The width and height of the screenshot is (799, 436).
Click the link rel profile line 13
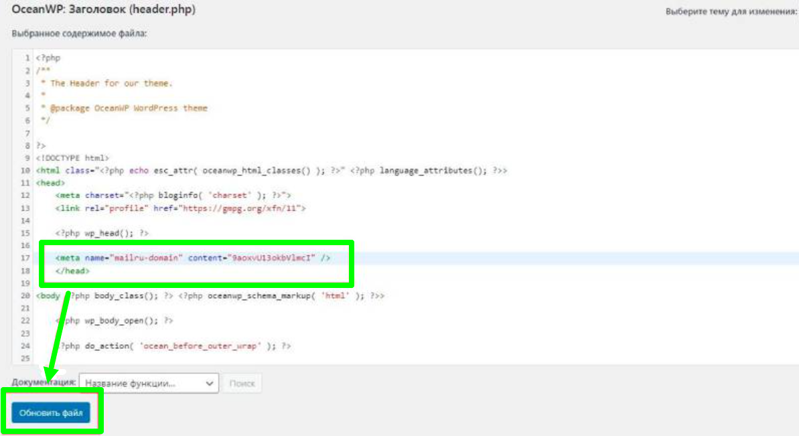pyautogui.click(x=180, y=208)
